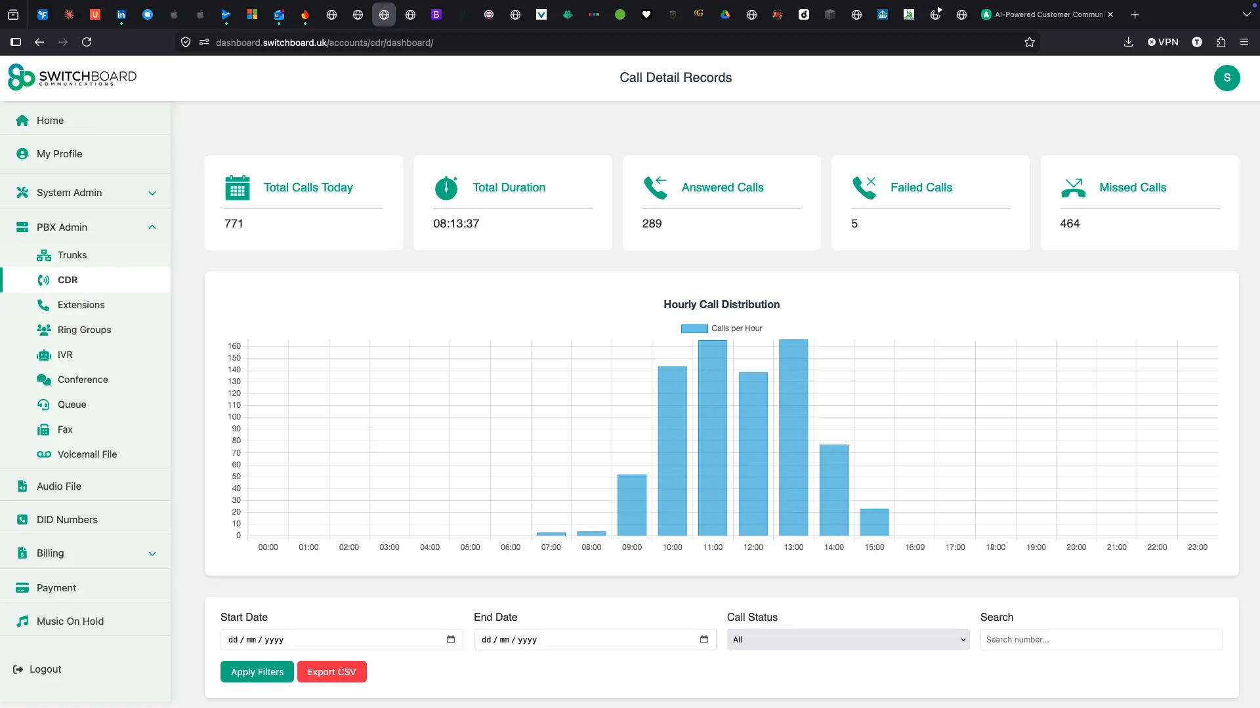1260x708 pixels.
Task: Click the Switchboard Communications logo
Action: [x=72, y=77]
